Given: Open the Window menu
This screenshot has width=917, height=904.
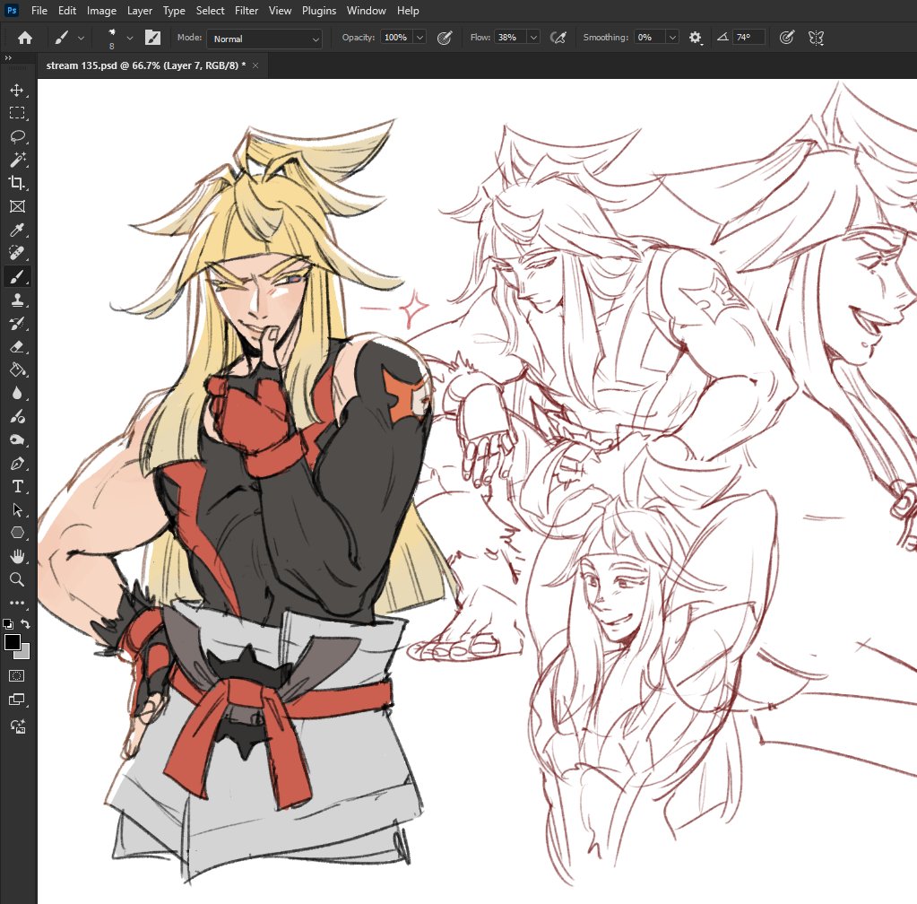Looking at the screenshot, I should [x=366, y=11].
